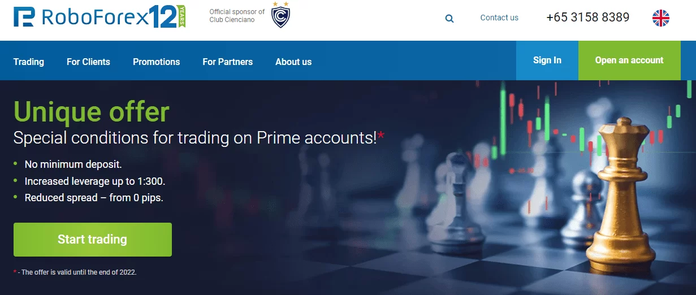696x295 pixels.
Task: Click the Club Cienciano shield crest
Action: point(280,15)
